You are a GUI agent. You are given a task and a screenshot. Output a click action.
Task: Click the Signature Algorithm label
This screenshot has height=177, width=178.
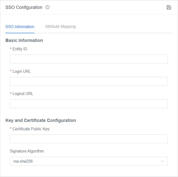click(27, 151)
